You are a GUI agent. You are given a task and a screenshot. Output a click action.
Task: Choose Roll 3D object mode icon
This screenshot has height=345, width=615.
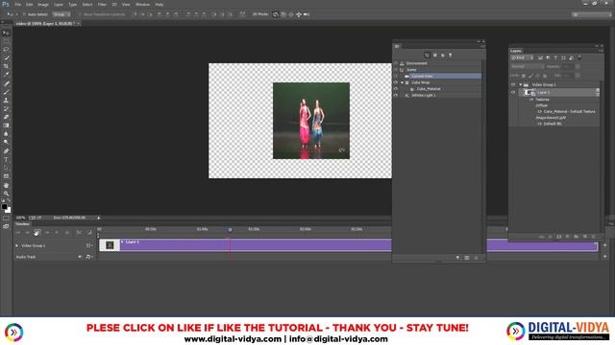pyautogui.click(x=283, y=14)
